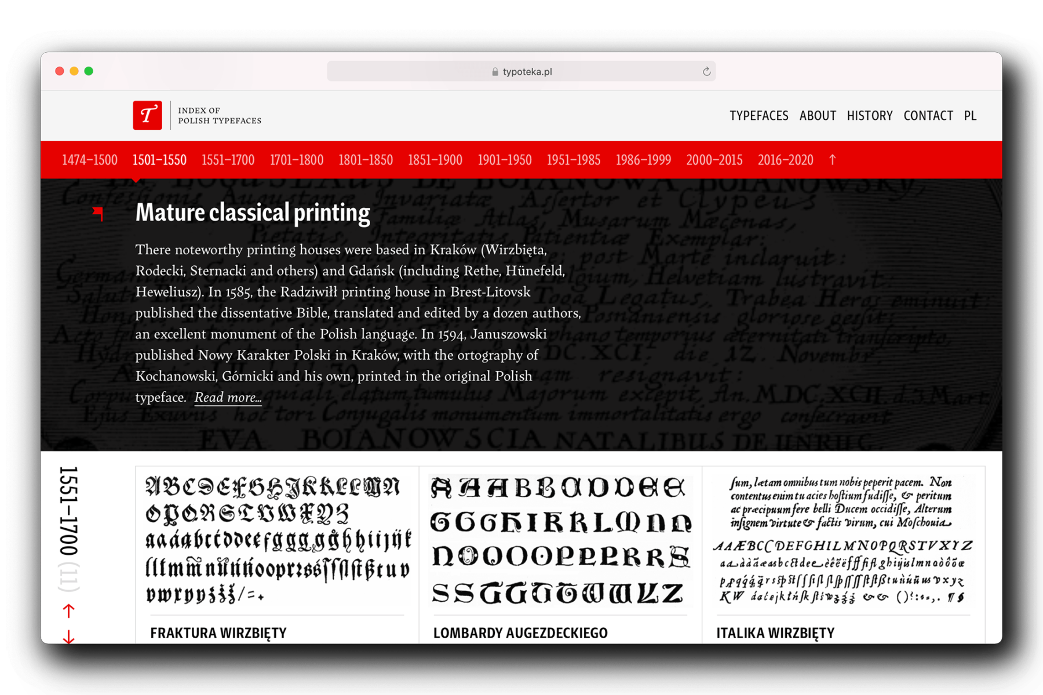Select the 1801–1850 period tab
This screenshot has height=695, width=1043.
click(366, 160)
